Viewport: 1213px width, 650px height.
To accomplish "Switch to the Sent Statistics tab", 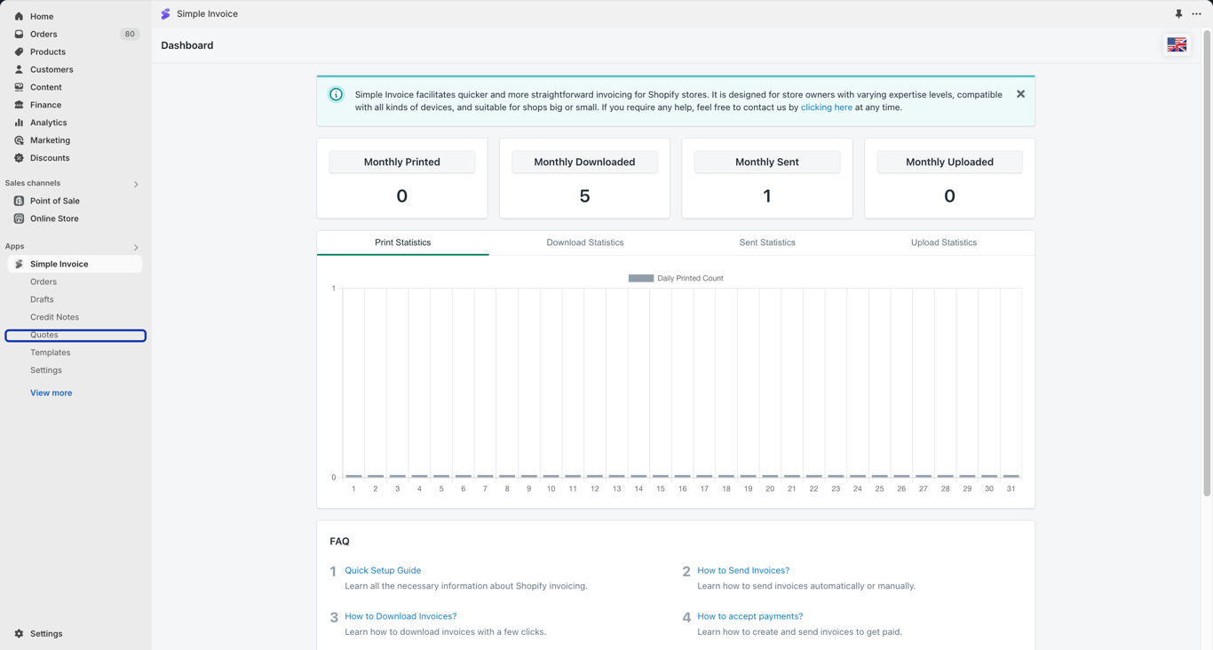I will (x=767, y=242).
